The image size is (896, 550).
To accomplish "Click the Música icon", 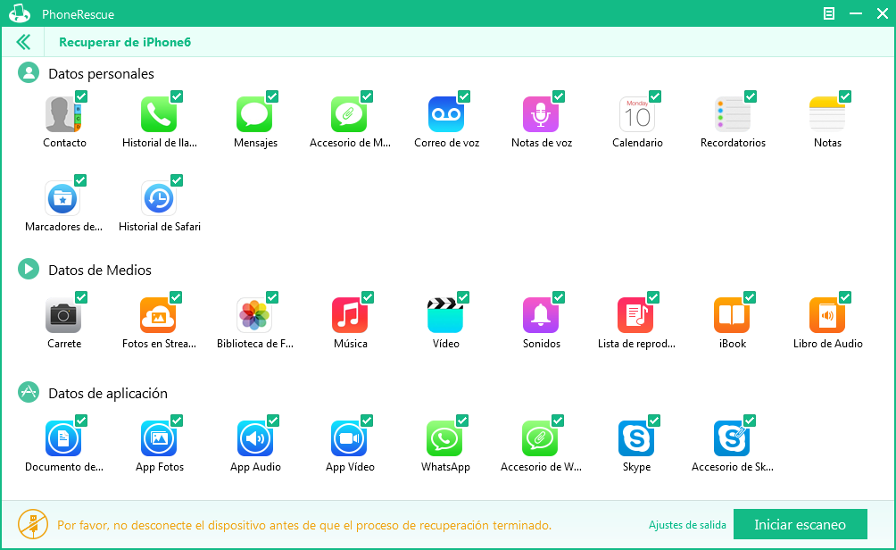I will point(350,315).
